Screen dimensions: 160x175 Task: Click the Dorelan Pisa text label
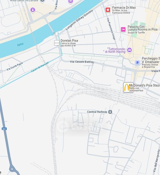click(x=69, y=41)
